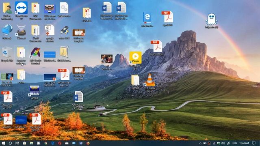Open the clock showing 11:44 AM

[244, 143]
